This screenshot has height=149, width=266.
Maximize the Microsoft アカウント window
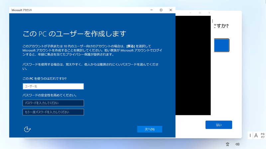pyautogui.click(x=161, y=10)
